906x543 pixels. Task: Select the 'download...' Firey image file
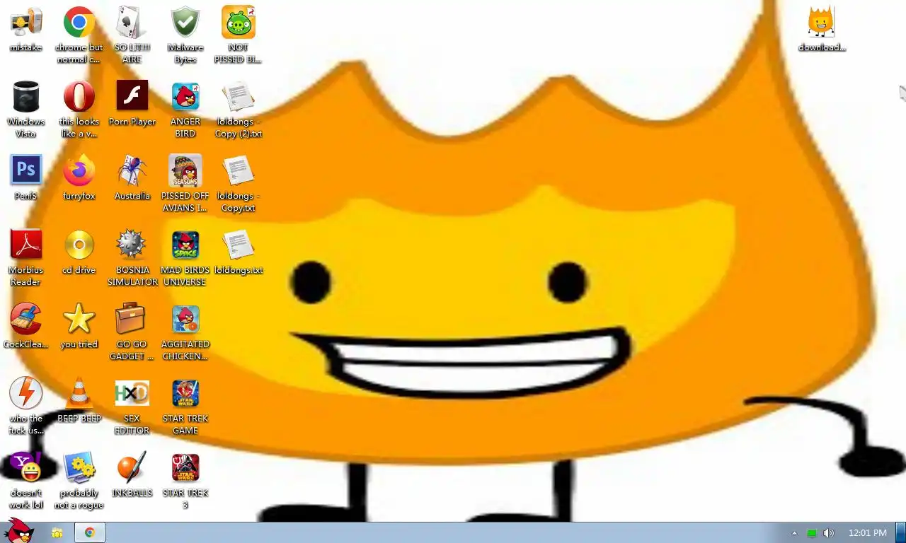822,30
